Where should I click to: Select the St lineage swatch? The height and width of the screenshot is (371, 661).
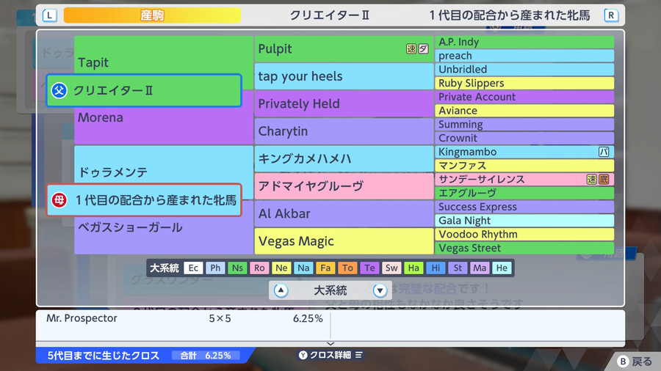click(458, 268)
